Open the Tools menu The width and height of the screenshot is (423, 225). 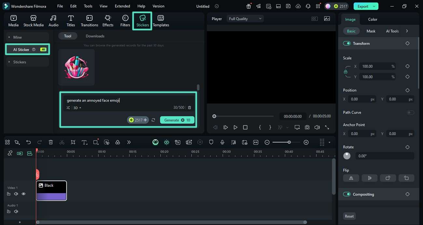click(x=88, y=6)
